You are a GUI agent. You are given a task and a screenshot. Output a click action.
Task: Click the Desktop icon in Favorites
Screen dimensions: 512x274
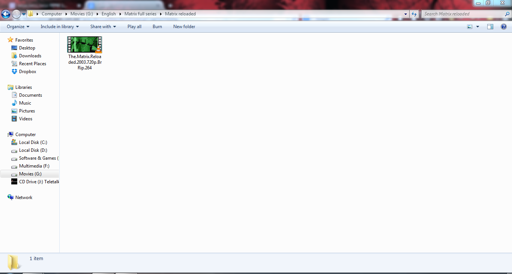pos(14,48)
